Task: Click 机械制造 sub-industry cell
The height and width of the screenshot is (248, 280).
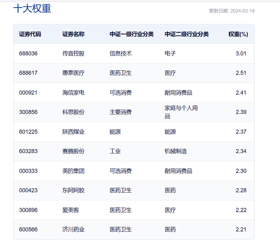Action: 176,152
